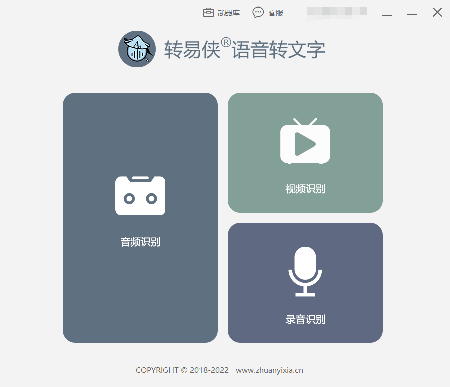Click the cassette tape audio icon
450x387 pixels.
click(x=140, y=196)
